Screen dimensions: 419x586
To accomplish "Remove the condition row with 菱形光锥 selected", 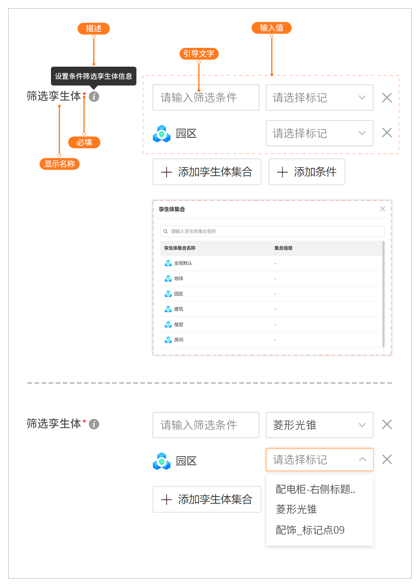I will tap(386, 425).
